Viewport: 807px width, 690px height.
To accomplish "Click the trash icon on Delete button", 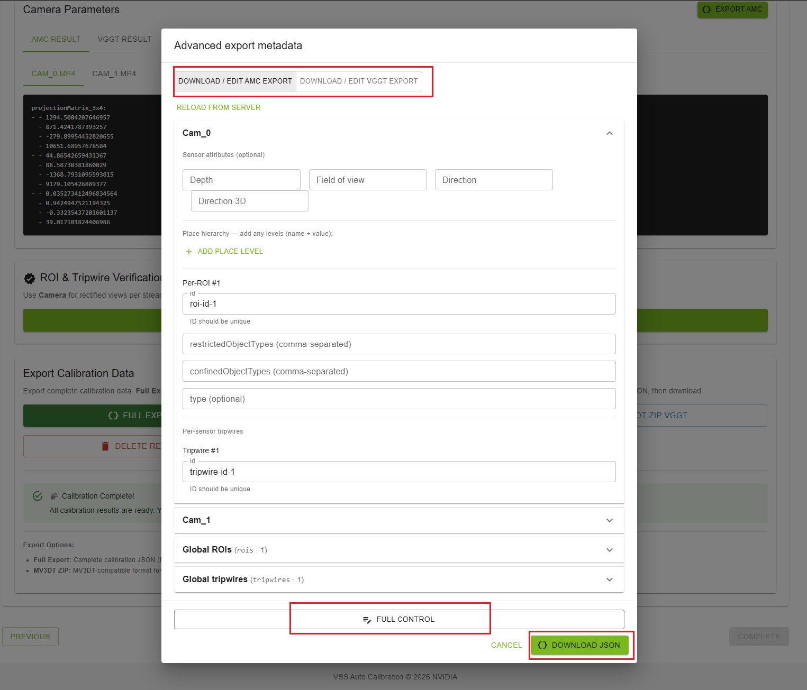I will pos(105,446).
